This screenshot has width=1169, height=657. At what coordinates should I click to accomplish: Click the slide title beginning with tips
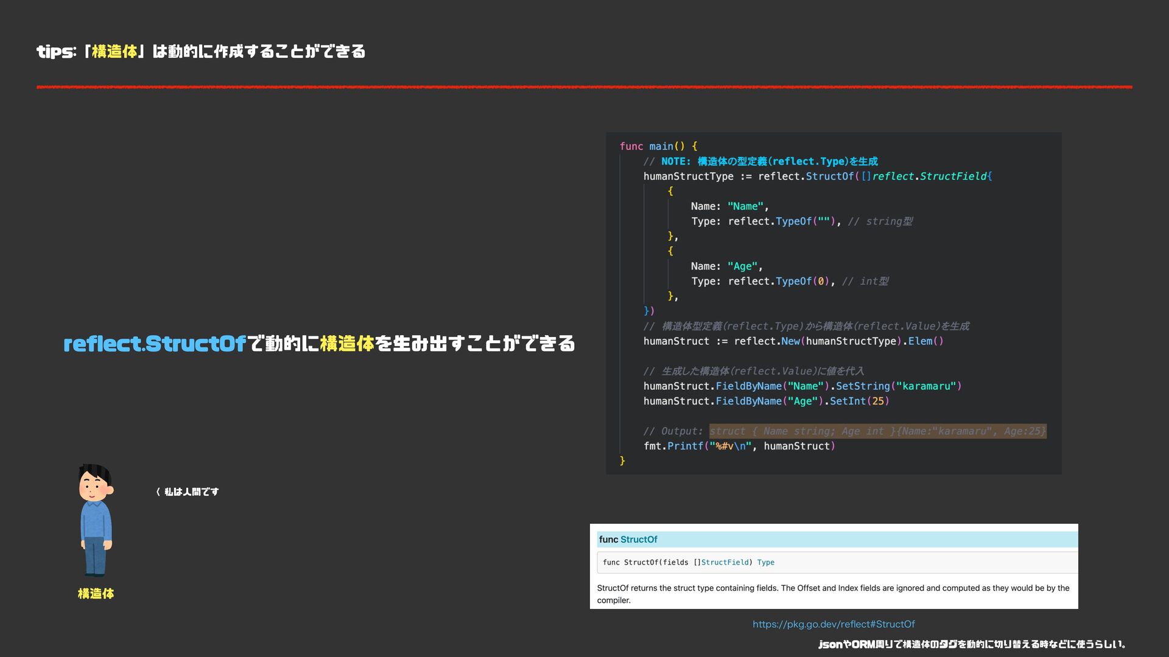[x=201, y=52]
